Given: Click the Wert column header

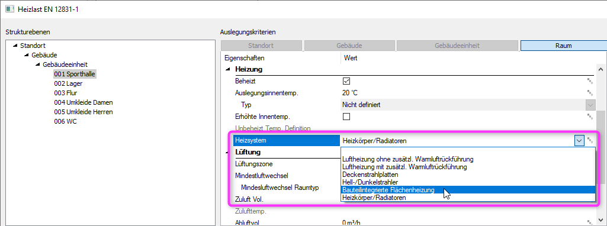Looking at the screenshot, I should pos(351,58).
